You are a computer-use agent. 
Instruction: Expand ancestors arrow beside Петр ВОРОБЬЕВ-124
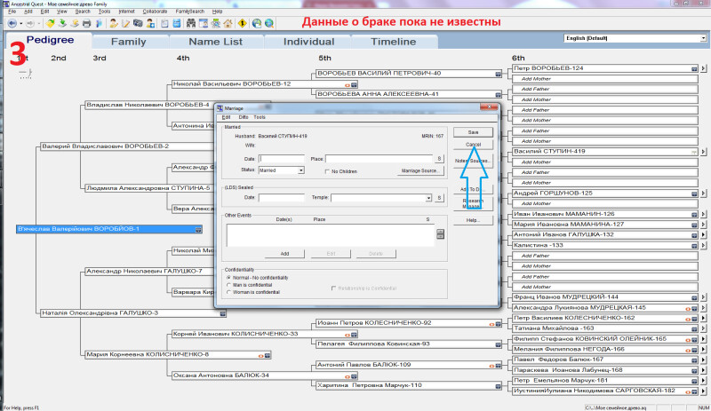(x=703, y=68)
